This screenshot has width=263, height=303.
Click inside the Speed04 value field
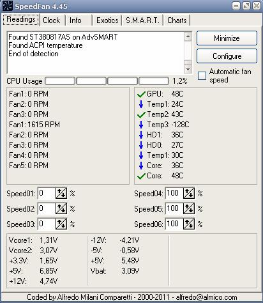point(174,193)
